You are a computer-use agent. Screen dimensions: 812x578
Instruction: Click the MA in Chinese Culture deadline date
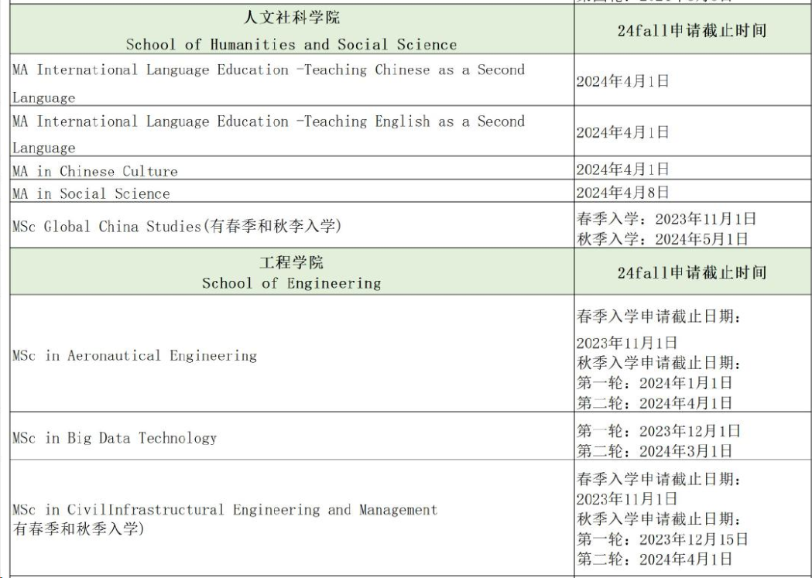click(622, 169)
